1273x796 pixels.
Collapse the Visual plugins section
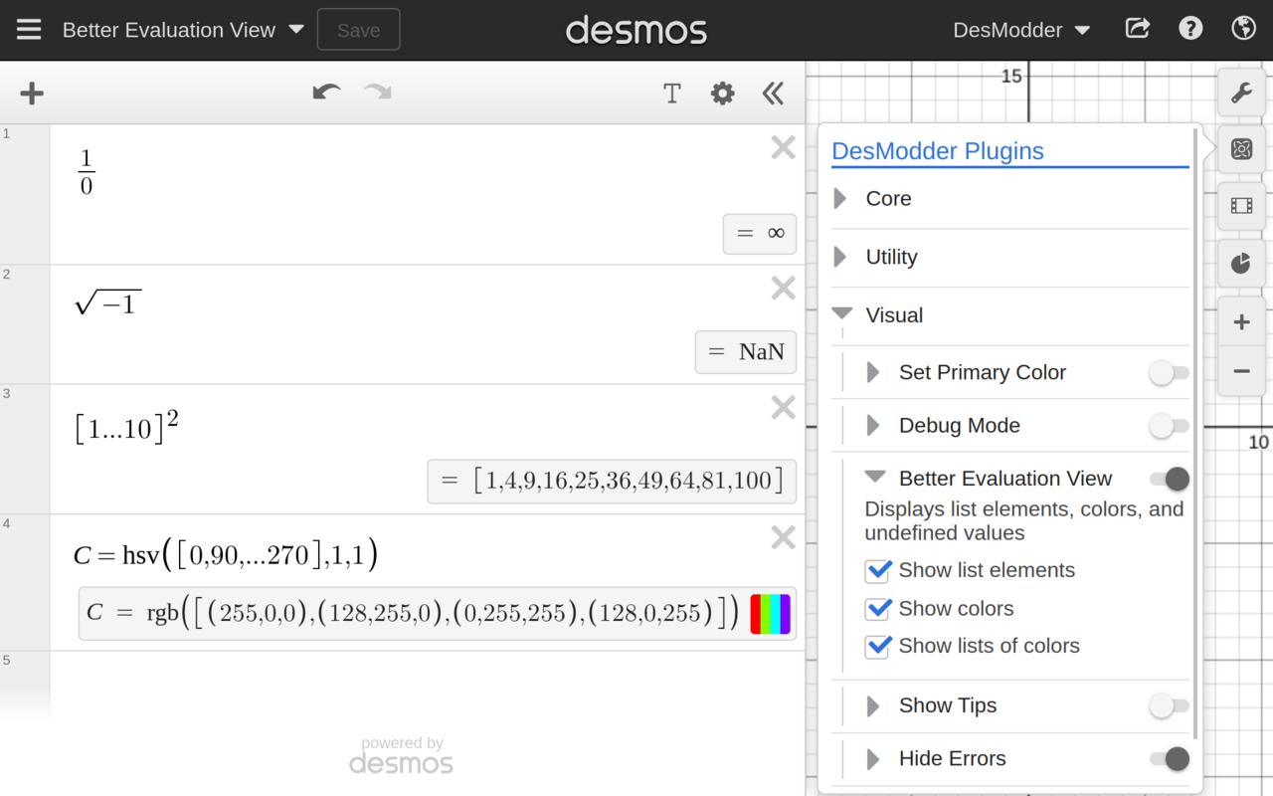pos(840,314)
